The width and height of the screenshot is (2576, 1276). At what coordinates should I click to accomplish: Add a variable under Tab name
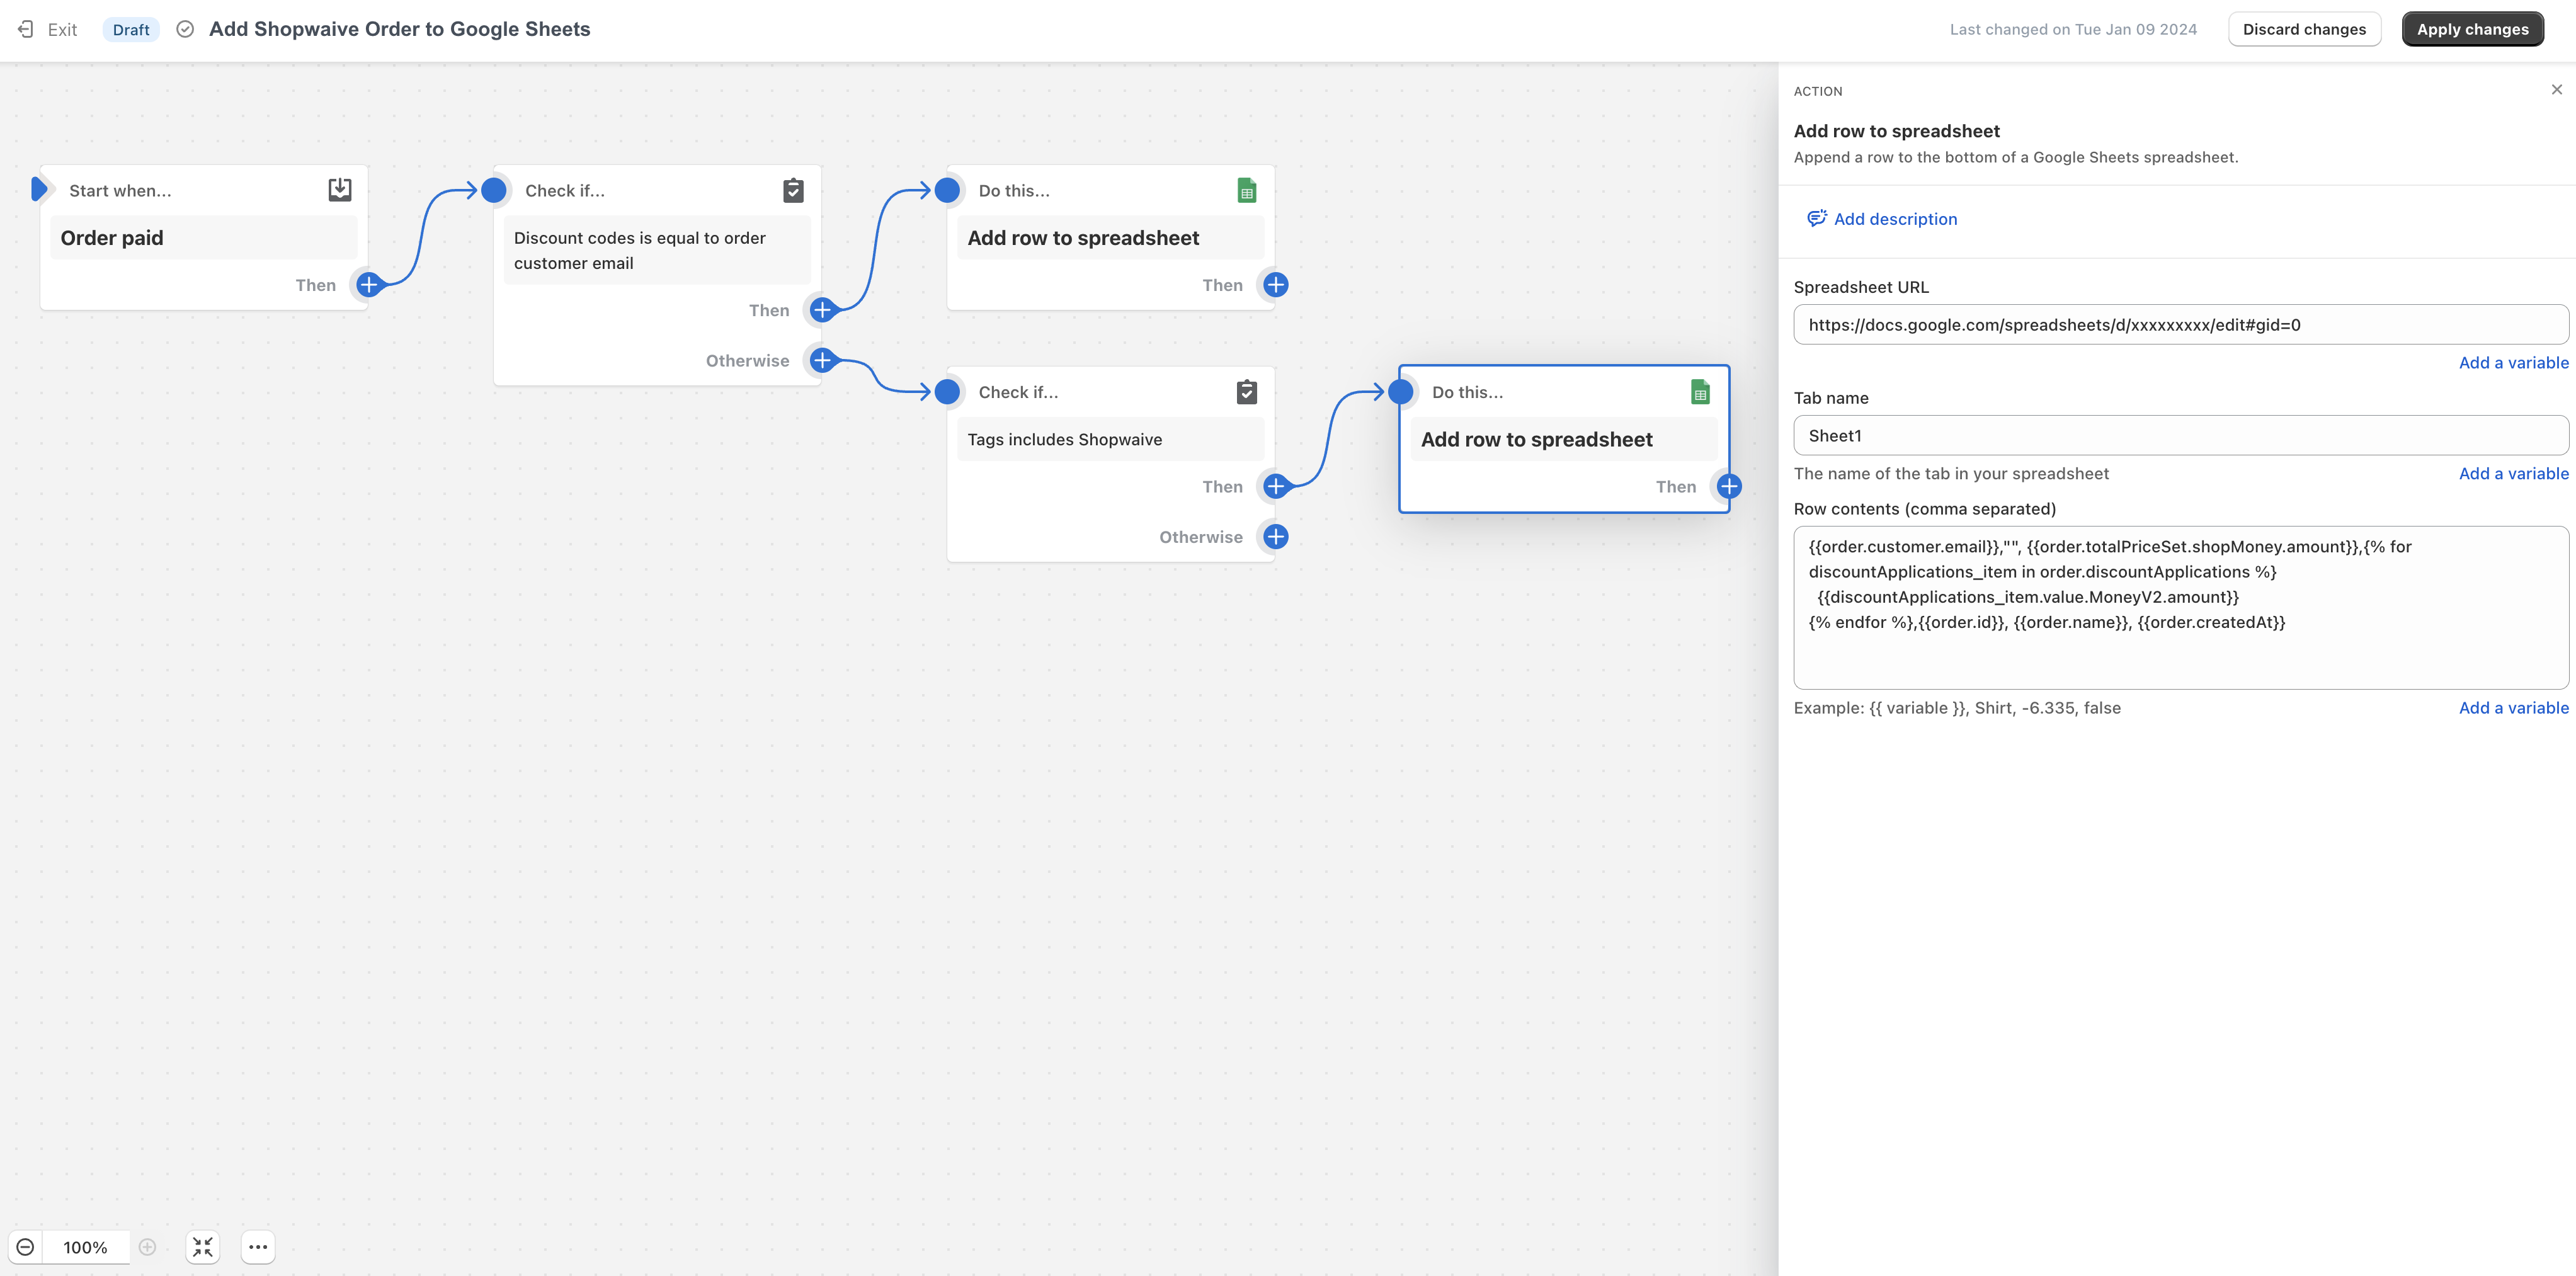click(2513, 474)
